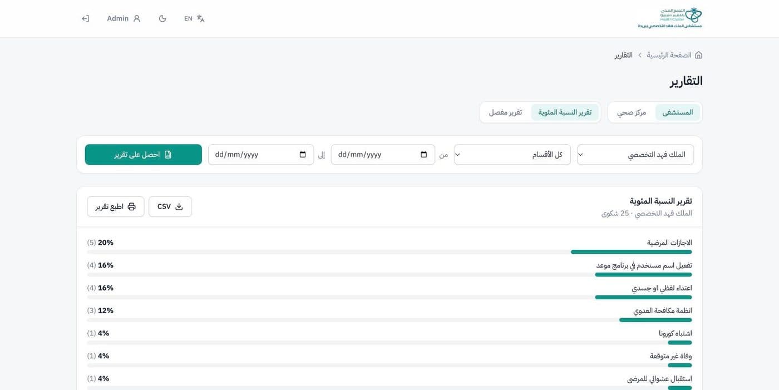The image size is (779, 390).
Task: Click the وفاة غير متوقعة row label
Action: click(x=671, y=356)
